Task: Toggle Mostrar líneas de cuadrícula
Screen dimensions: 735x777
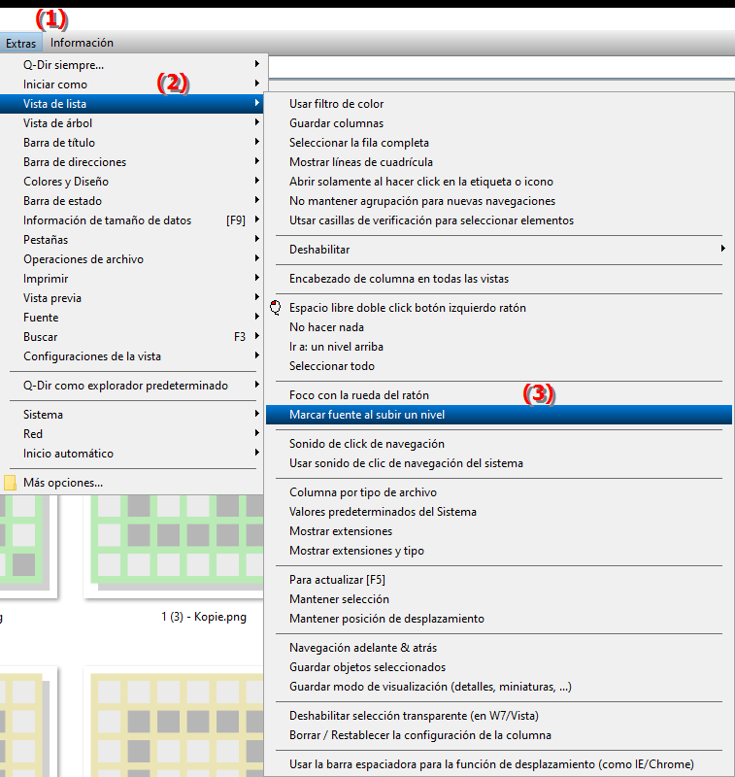Action: pos(499,162)
